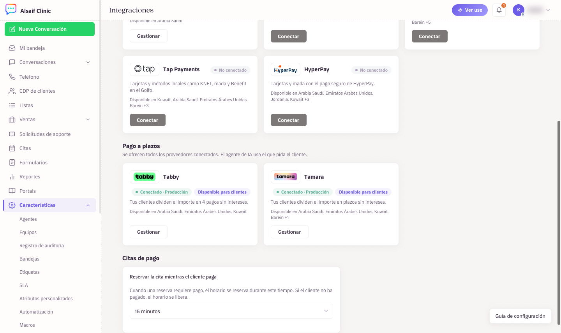Open Guía de configuración

coord(520,316)
